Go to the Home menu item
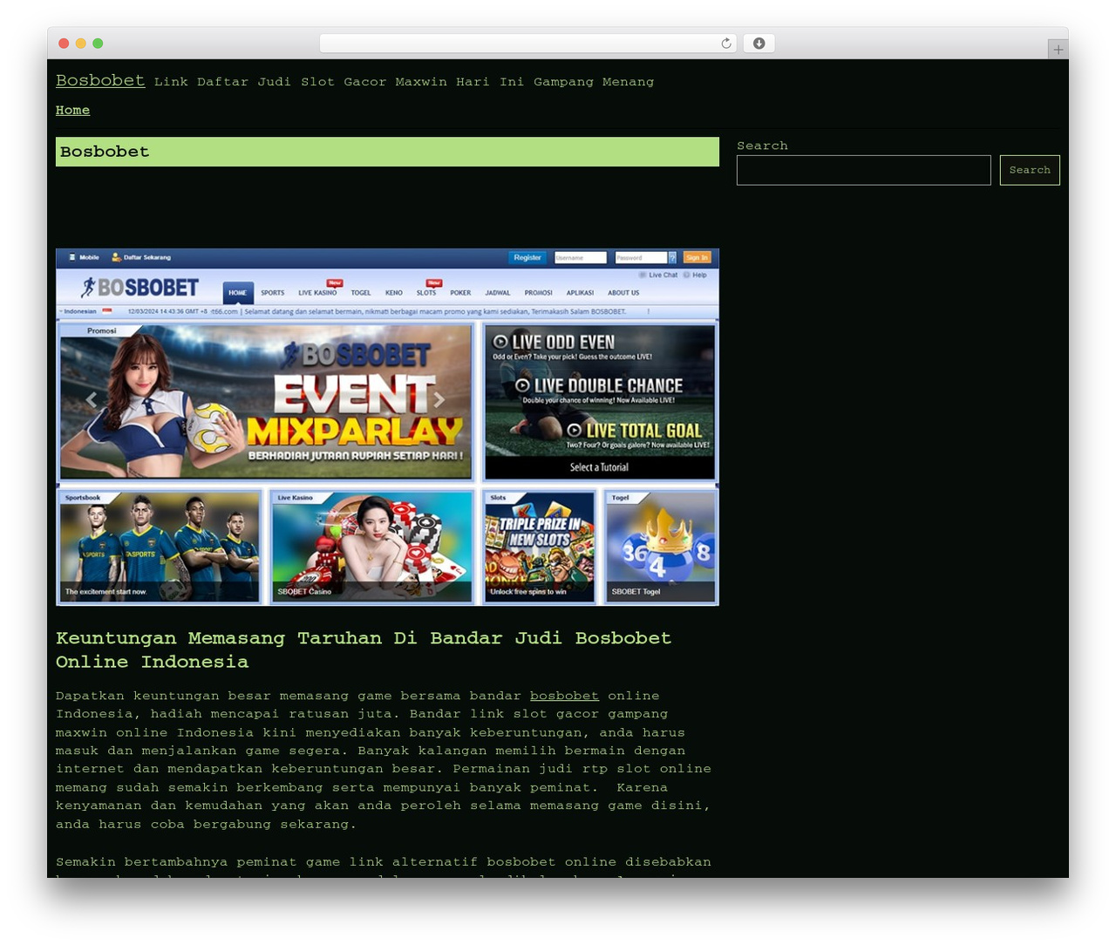 point(72,110)
